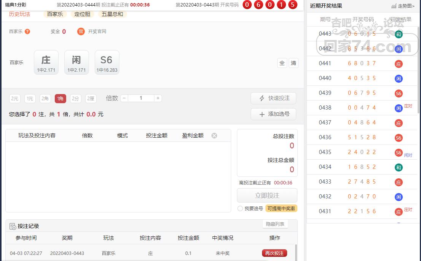The height and width of the screenshot is (261, 421).
Task: Click the 和 result badge for issue 0443
Action: [399, 34]
